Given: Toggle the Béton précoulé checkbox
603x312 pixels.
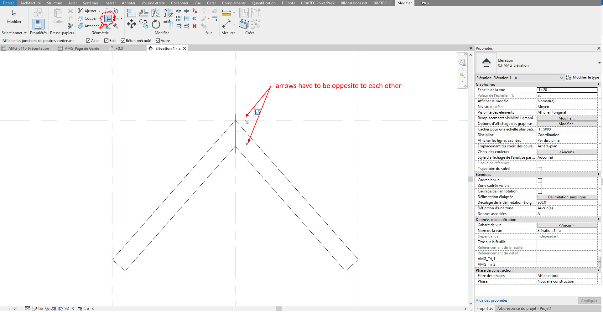Looking at the screenshot, I should point(123,40).
